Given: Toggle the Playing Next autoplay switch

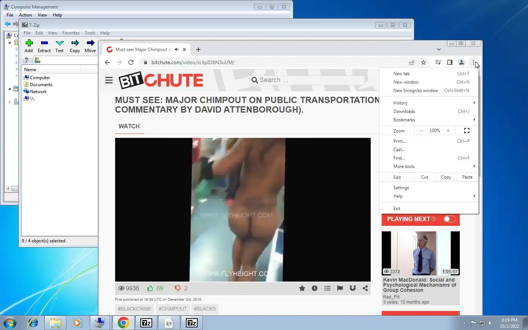Looking at the screenshot, I should (x=450, y=219).
